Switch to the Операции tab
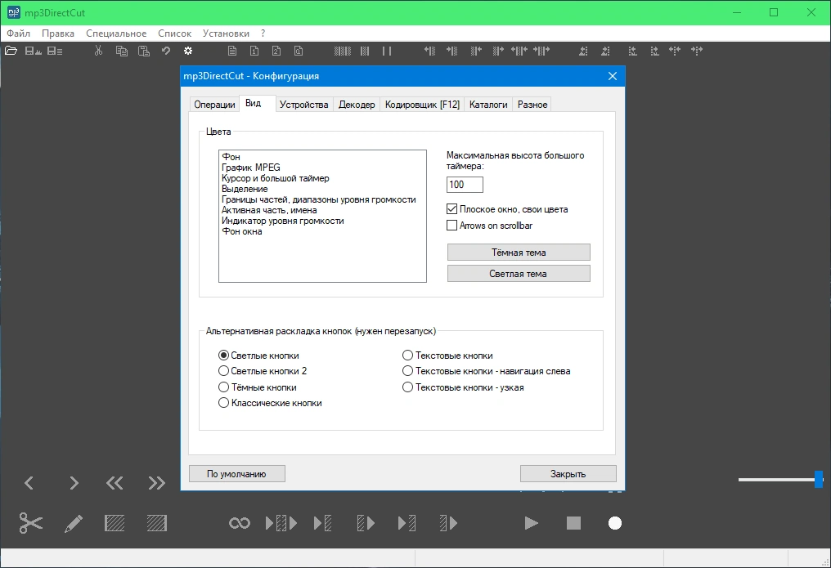831x568 pixels. (214, 105)
